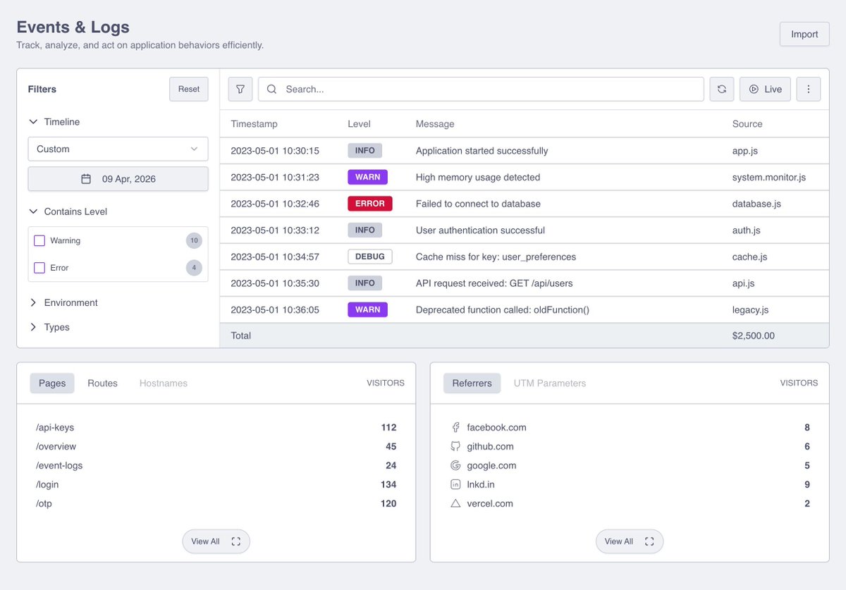Click View All under Referrers list

pyautogui.click(x=630, y=541)
